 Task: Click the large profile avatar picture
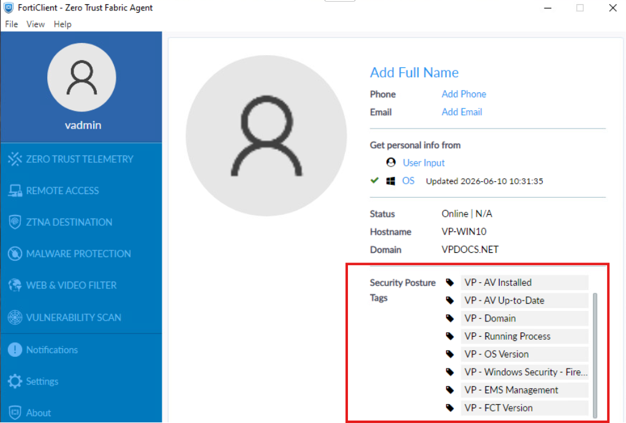coord(266,136)
